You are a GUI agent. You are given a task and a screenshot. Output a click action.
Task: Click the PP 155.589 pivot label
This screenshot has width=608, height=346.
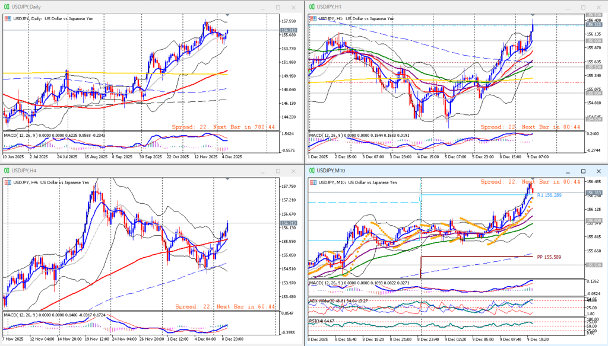click(x=549, y=257)
